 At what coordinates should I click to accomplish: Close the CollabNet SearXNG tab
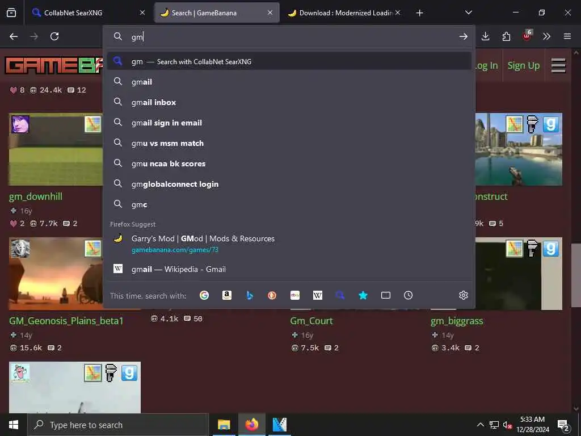click(x=142, y=12)
